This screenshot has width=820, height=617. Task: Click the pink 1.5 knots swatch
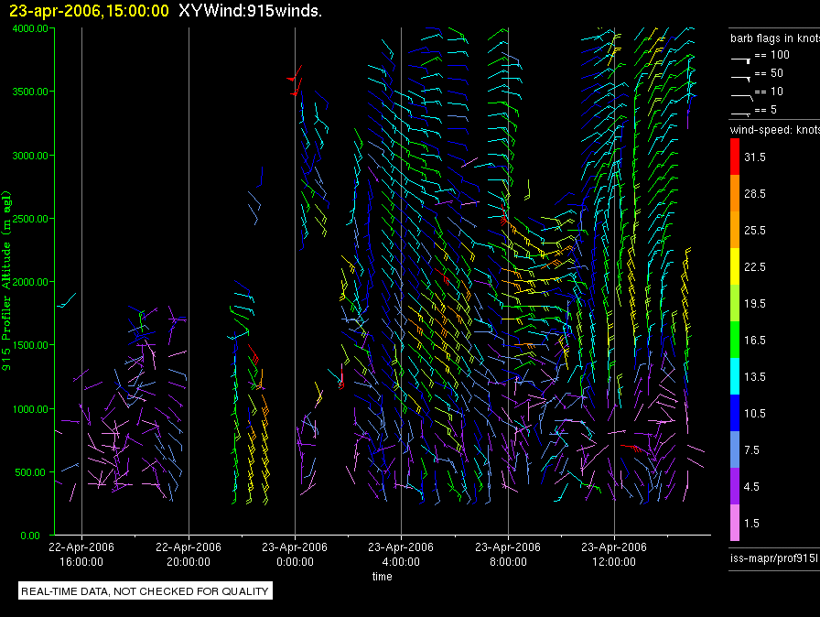tap(735, 523)
